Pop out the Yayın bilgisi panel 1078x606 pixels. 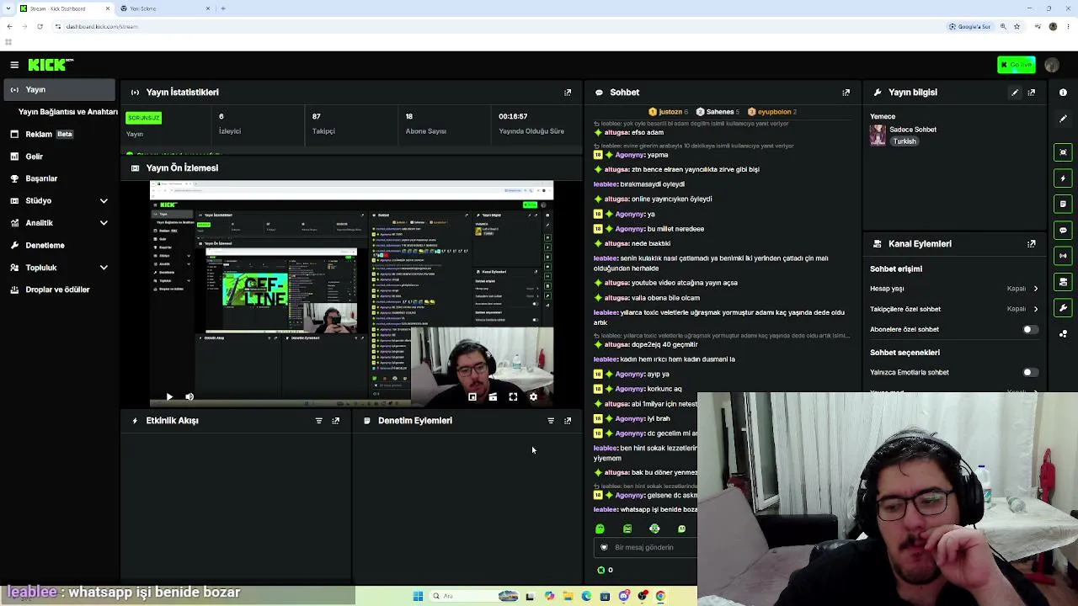coord(1032,93)
